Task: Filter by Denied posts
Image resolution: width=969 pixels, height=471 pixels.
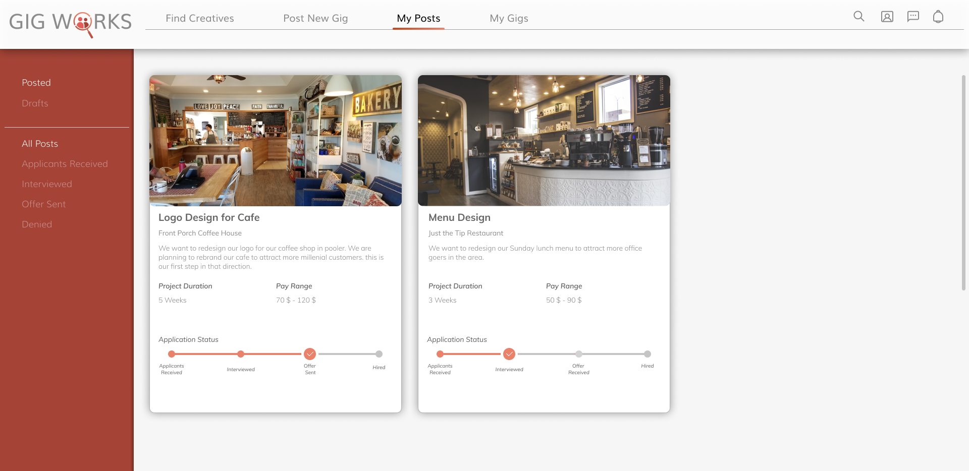Action: pos(37,224)
